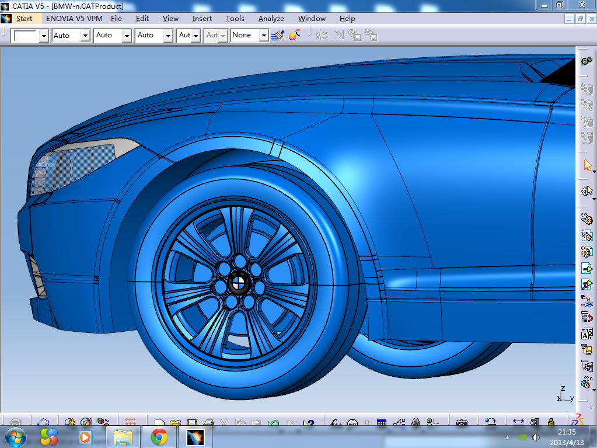Viewport: 597px width, 448px height.
Task: Click the Dassault Systèmes 3DS logo icon
Action: 578,419
